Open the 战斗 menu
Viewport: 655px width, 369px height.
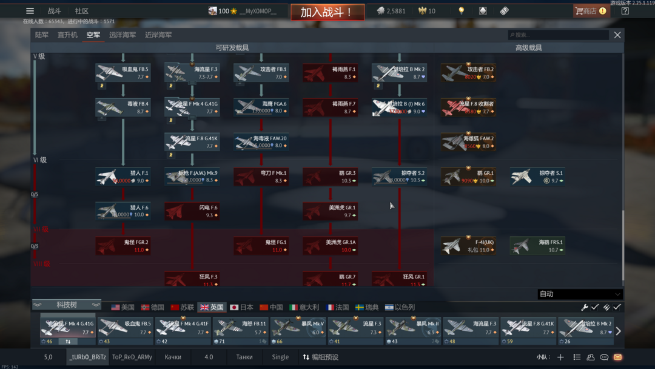(55, 11)
